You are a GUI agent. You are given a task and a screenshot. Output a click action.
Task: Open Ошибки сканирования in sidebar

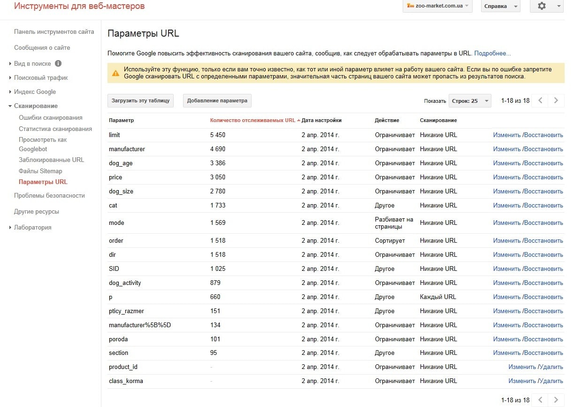tap(50, 118)
